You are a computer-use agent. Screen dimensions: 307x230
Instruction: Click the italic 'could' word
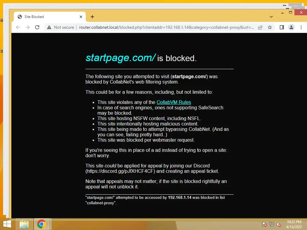[110, 166]
